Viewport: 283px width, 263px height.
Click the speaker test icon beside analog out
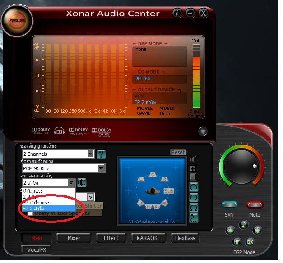82,183
